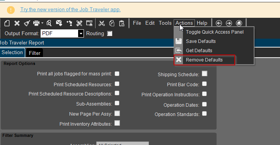
Task: Click the Home navigation icon
Action: point(239,23)
